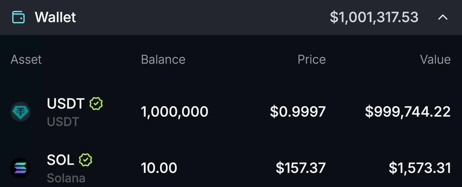This screenshot has height=187, width=462.
Task: Click the wallet icon in the header
Action: tap(18, 17)
